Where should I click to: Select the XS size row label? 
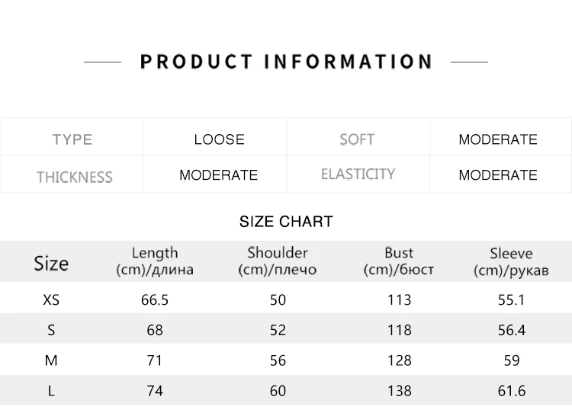(x=51, y=300)
